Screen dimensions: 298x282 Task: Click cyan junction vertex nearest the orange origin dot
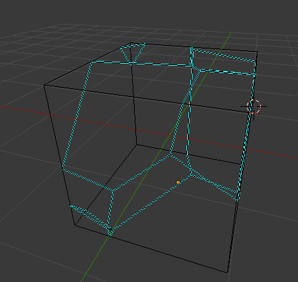191,175
